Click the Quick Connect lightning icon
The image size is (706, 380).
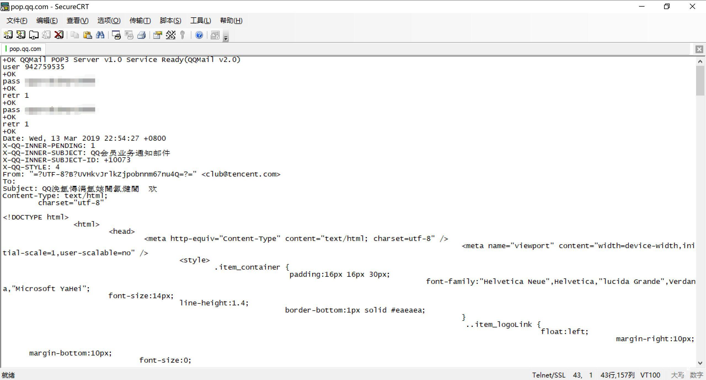[x=21, y=35]
